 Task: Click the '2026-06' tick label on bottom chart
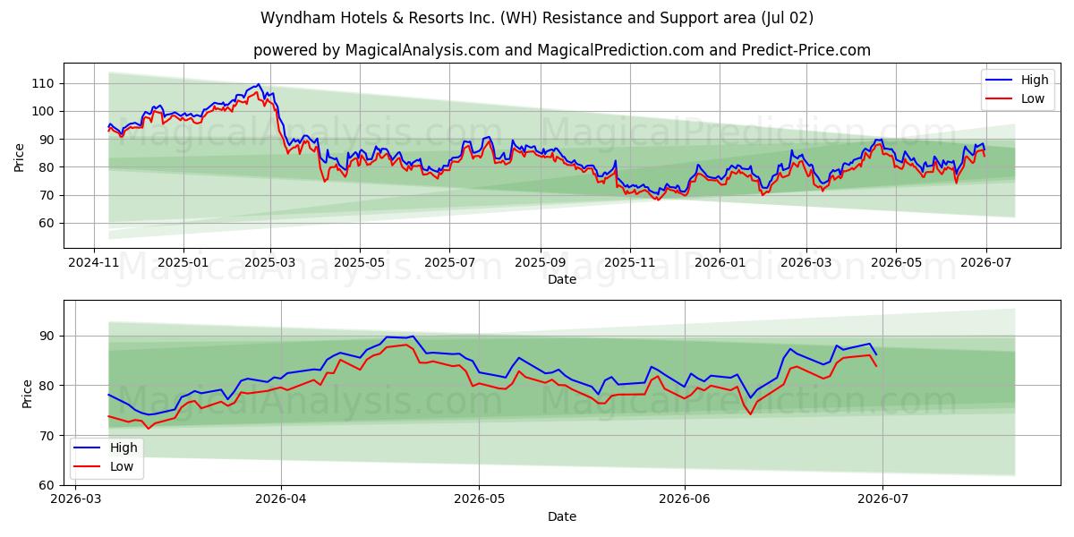tap(685, 500)
